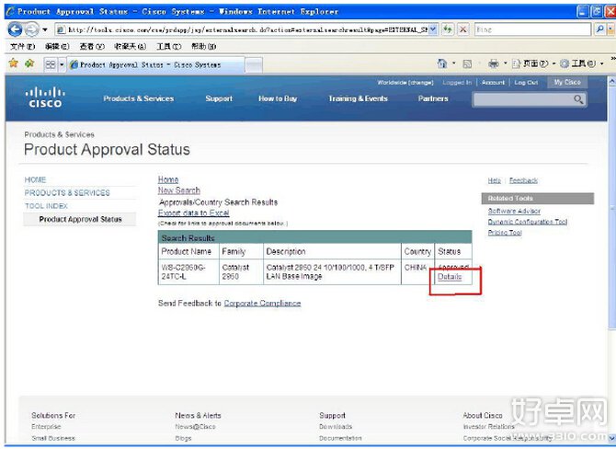Click the Add to Favorites icon
Screen dimensions: 616x449
[x=29, y=63]
